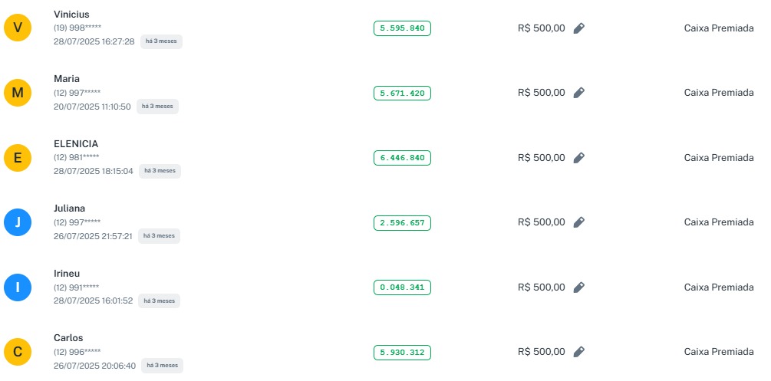The width and height of the screenshot is (771, 381).
Task: Click the Carlos name entry
Action: (68, 338)
